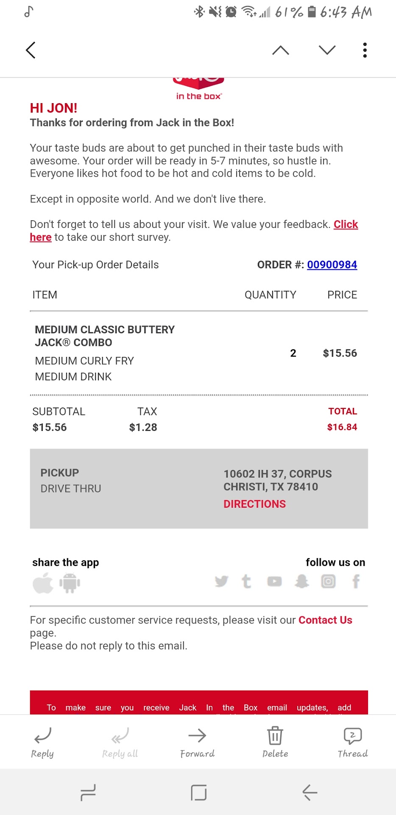
Task: Open the Tumblr icon
Action: pyautogui.click(x=246, y=581)
